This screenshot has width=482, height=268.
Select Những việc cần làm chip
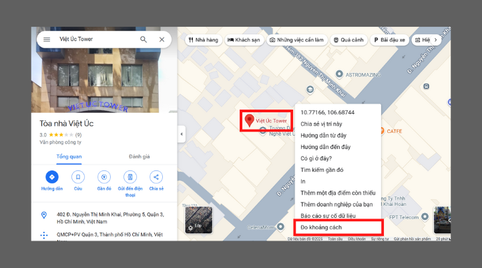click(297, 40)
